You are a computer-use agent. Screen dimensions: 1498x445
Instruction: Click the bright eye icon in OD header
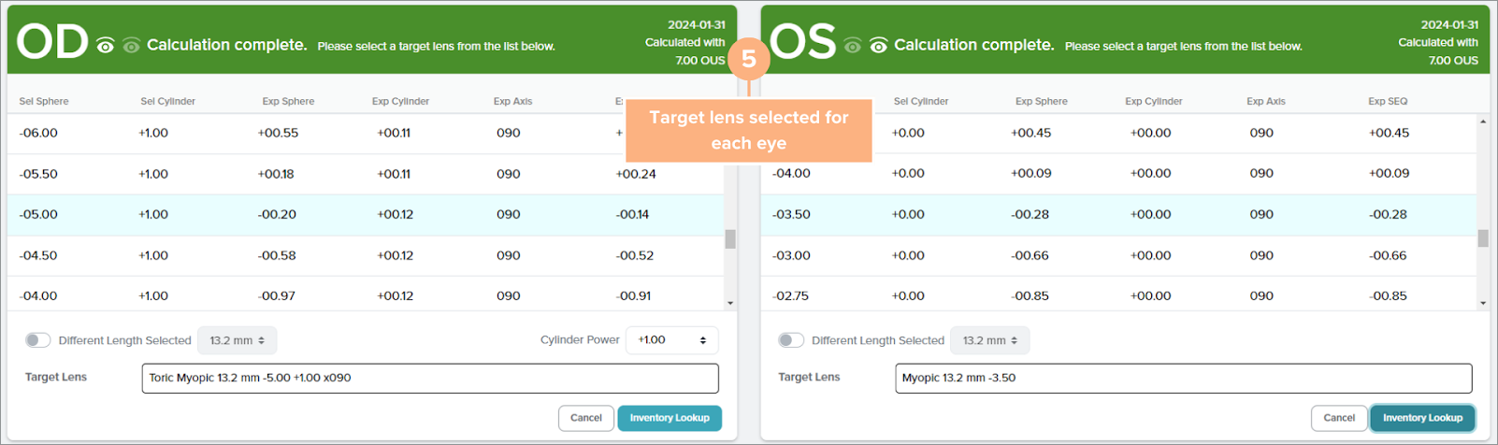pyautogui.click(x=106, y=46)
